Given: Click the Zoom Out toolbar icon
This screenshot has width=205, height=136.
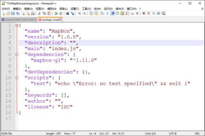Looking at the screenshot, I should click(84, 13).
